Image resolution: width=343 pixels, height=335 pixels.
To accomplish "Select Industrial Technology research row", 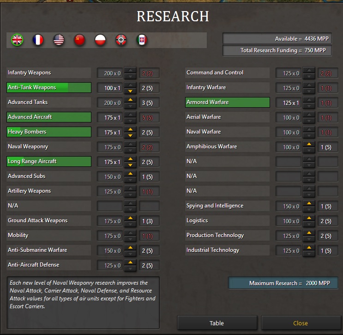I will coord(227,250).
